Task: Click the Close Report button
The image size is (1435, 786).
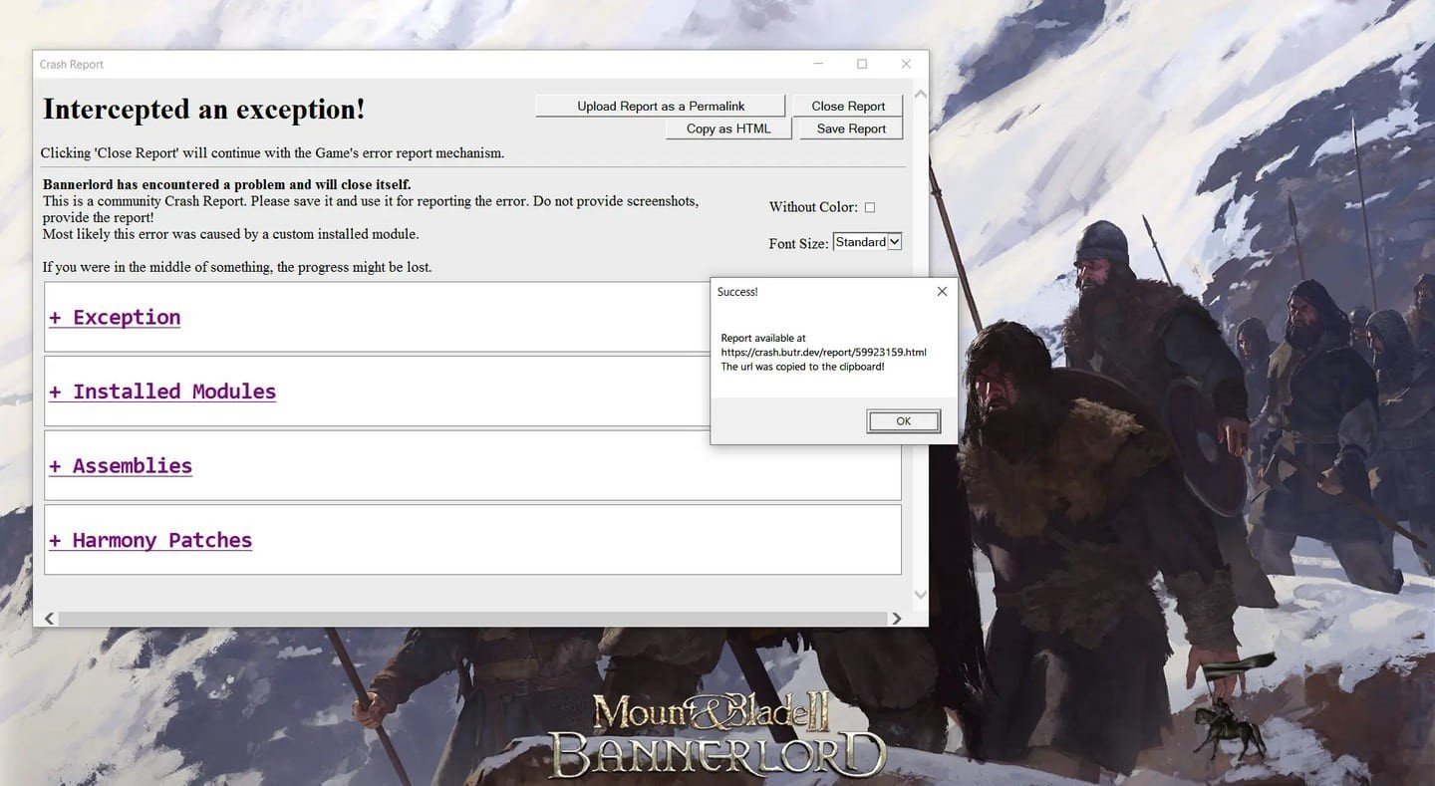Action: point(848,106)
